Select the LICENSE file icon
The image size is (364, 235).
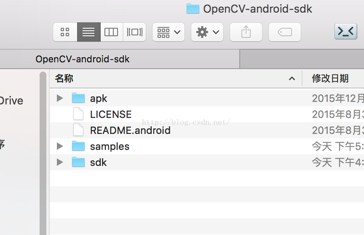point(78,114)
